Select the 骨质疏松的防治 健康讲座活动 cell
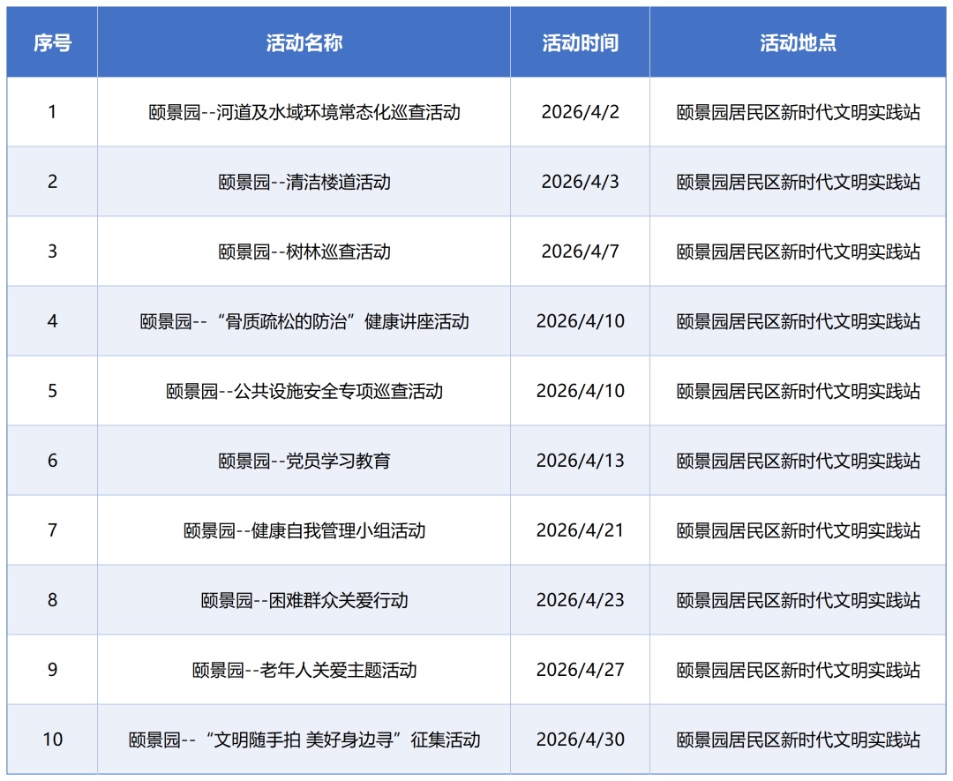This screenshot has height=781, width=953. [304, 321]
